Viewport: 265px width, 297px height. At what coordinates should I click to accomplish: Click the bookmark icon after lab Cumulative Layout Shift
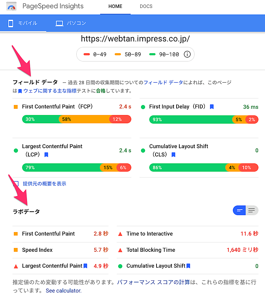pyautogui.click(x=188, y=266)
